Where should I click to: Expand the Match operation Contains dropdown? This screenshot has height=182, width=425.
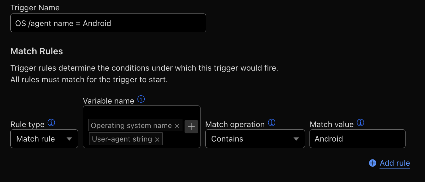(x=255, y=139)
